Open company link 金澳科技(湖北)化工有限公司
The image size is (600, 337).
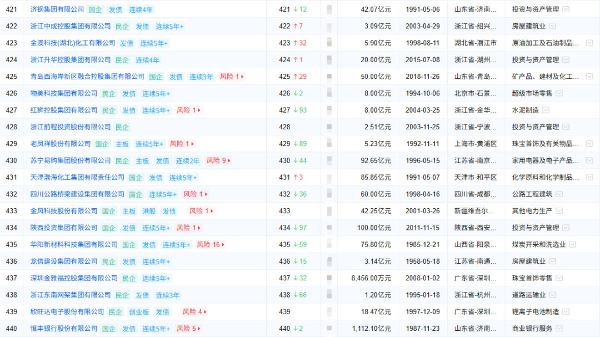pyautogui.click(x=73, y=43)
